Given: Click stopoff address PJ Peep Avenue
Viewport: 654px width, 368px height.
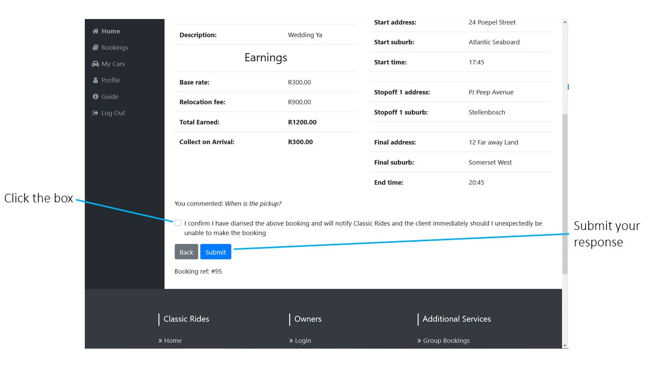Looking at the screenshot, I should click(491, 93).
